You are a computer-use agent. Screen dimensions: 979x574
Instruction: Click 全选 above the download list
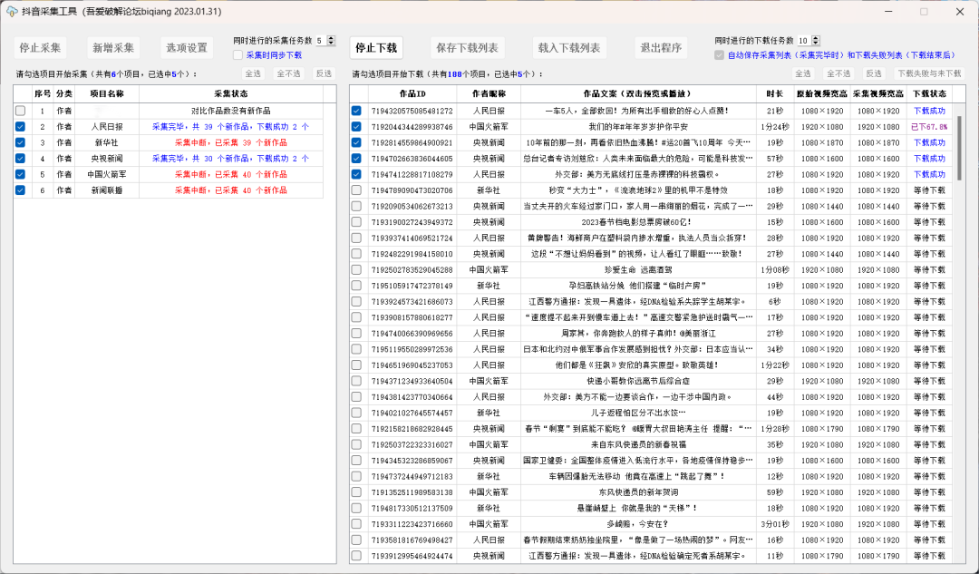(803, 73)
